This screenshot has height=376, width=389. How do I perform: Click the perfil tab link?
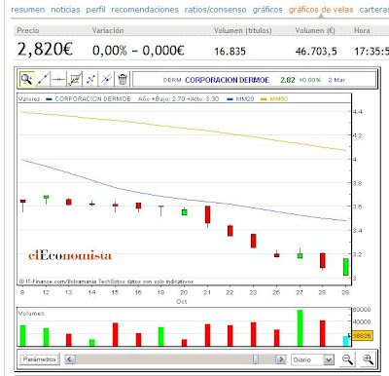tap(95, 10)
